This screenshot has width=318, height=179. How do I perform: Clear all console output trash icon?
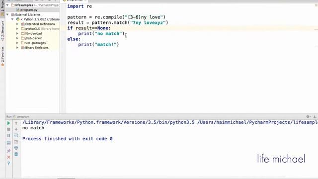coord(16,154)
